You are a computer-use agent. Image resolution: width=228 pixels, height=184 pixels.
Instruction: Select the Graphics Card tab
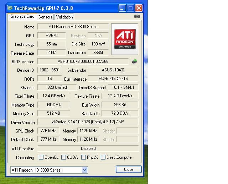click(x=22, y=17)
